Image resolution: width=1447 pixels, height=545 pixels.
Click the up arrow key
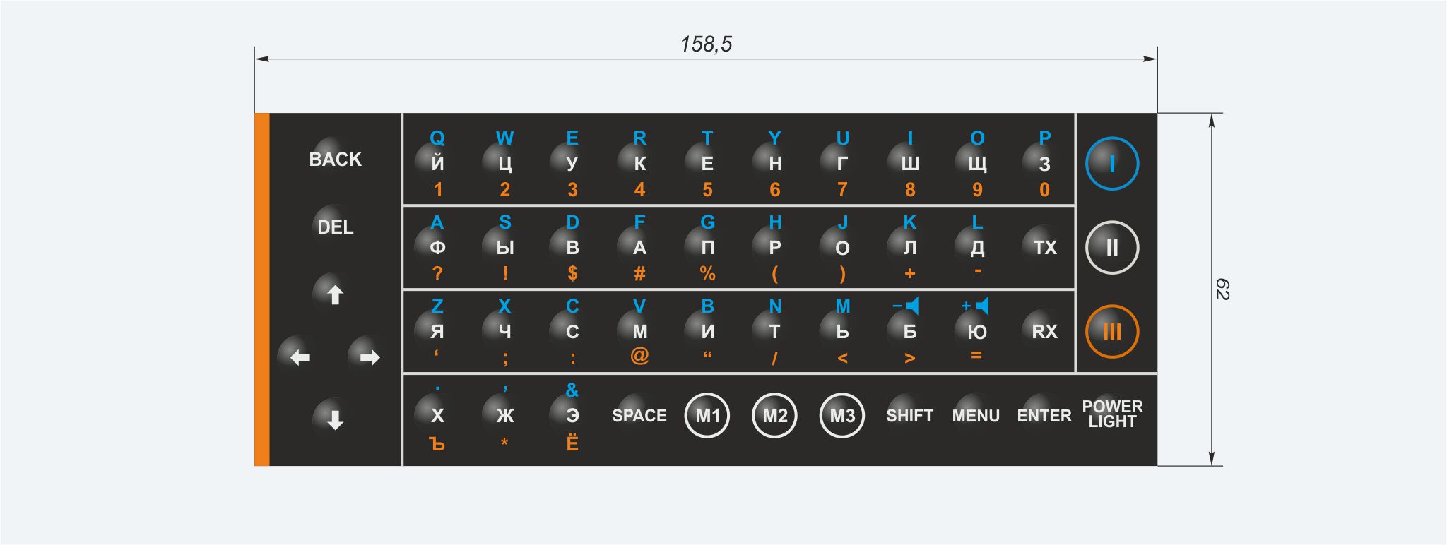point(335,294)
